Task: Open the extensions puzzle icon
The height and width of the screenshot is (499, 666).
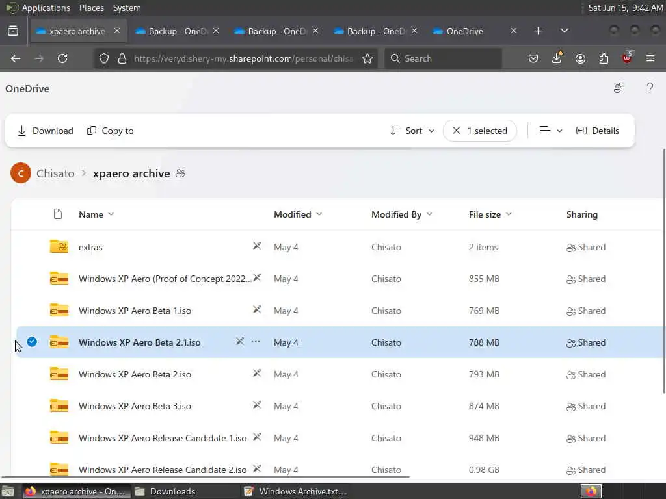Action: tap(604, 58)
